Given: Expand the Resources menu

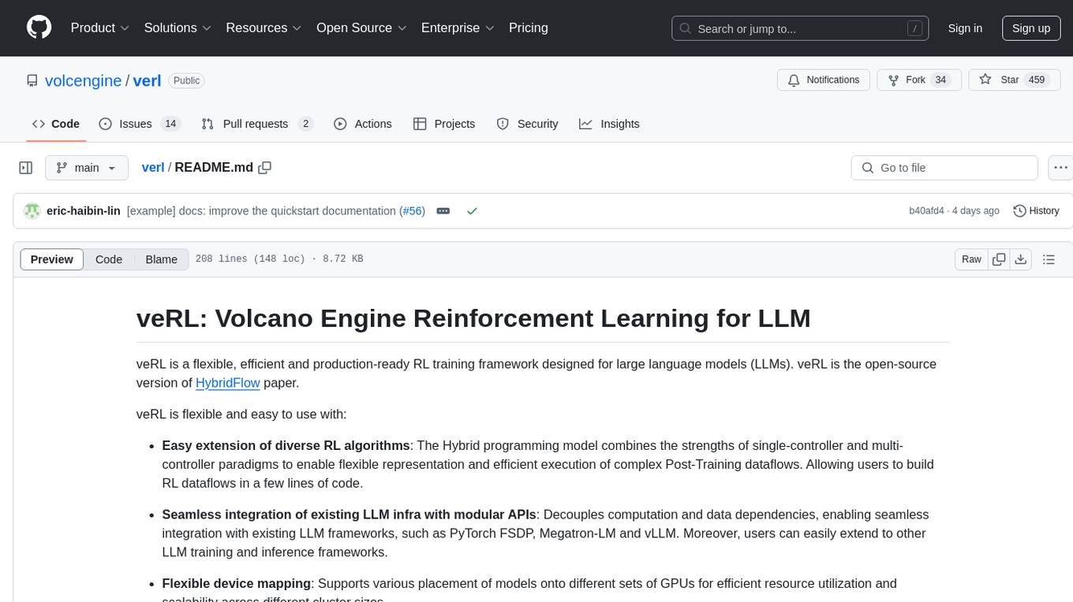Looking at the screenshot, I should click(x=264, y=28).
